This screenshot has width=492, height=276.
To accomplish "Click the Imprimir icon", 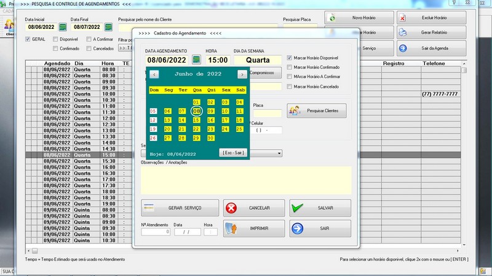I will tap(231, 228).
